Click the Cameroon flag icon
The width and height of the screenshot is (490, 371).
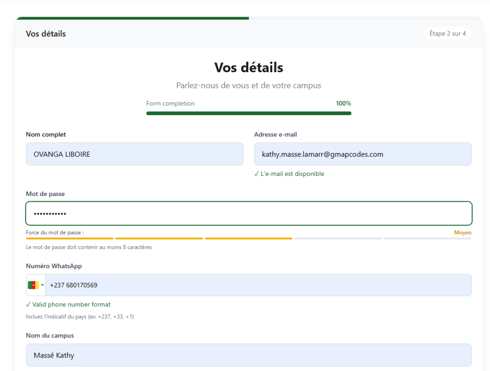[33, 285]
